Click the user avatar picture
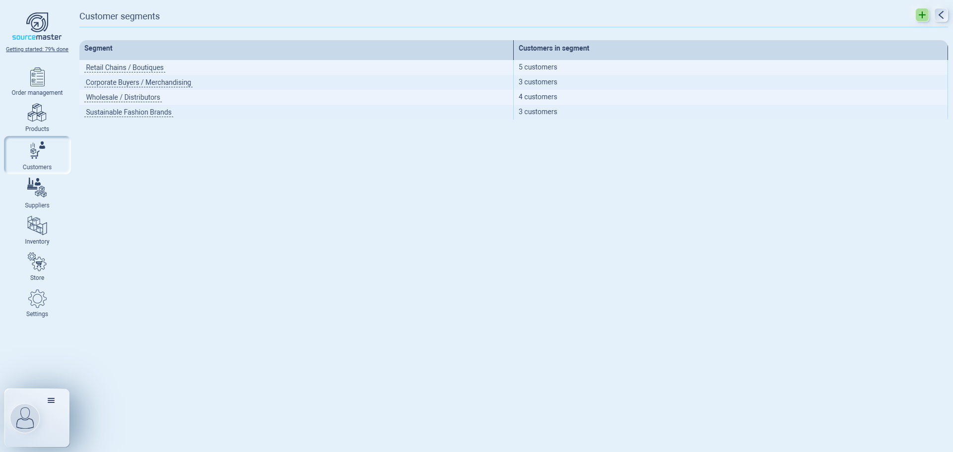This screenshot has height=452, width=953. pos(25,418)
